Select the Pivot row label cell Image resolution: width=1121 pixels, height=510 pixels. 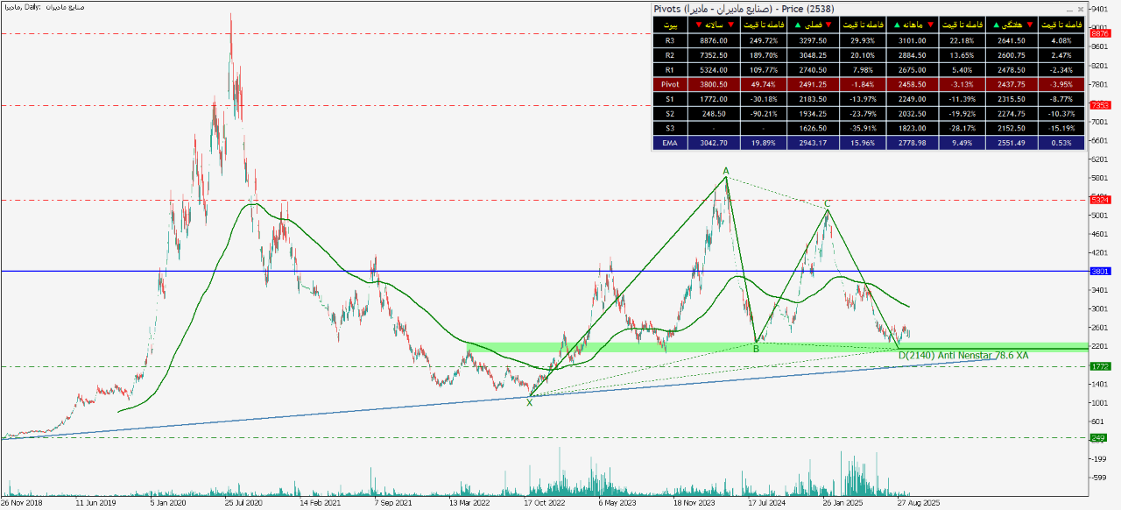pos(669,85)
